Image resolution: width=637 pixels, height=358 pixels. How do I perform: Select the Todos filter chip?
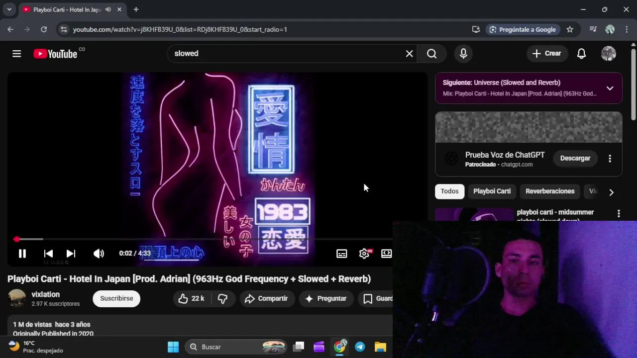(x=449, y=191)
